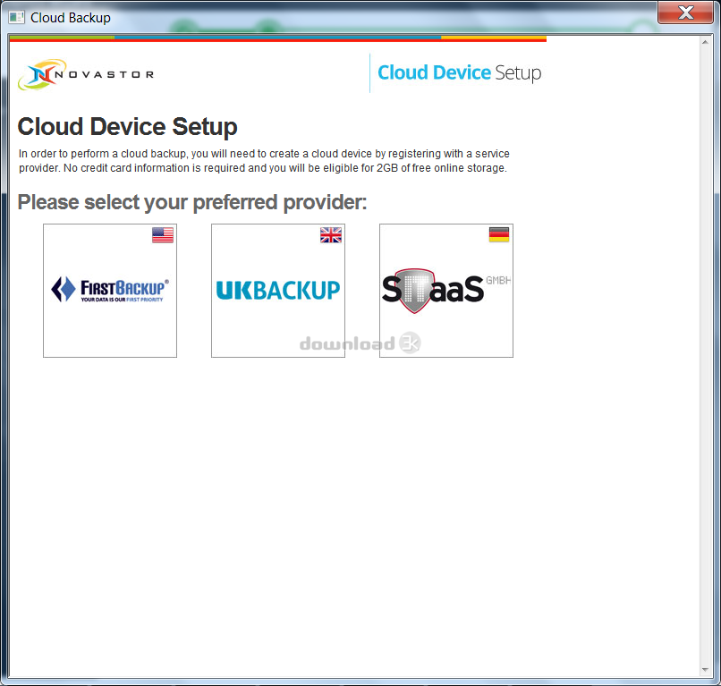
Task: Pick the STaaS GmbH provider card
Action: (446, 291)
